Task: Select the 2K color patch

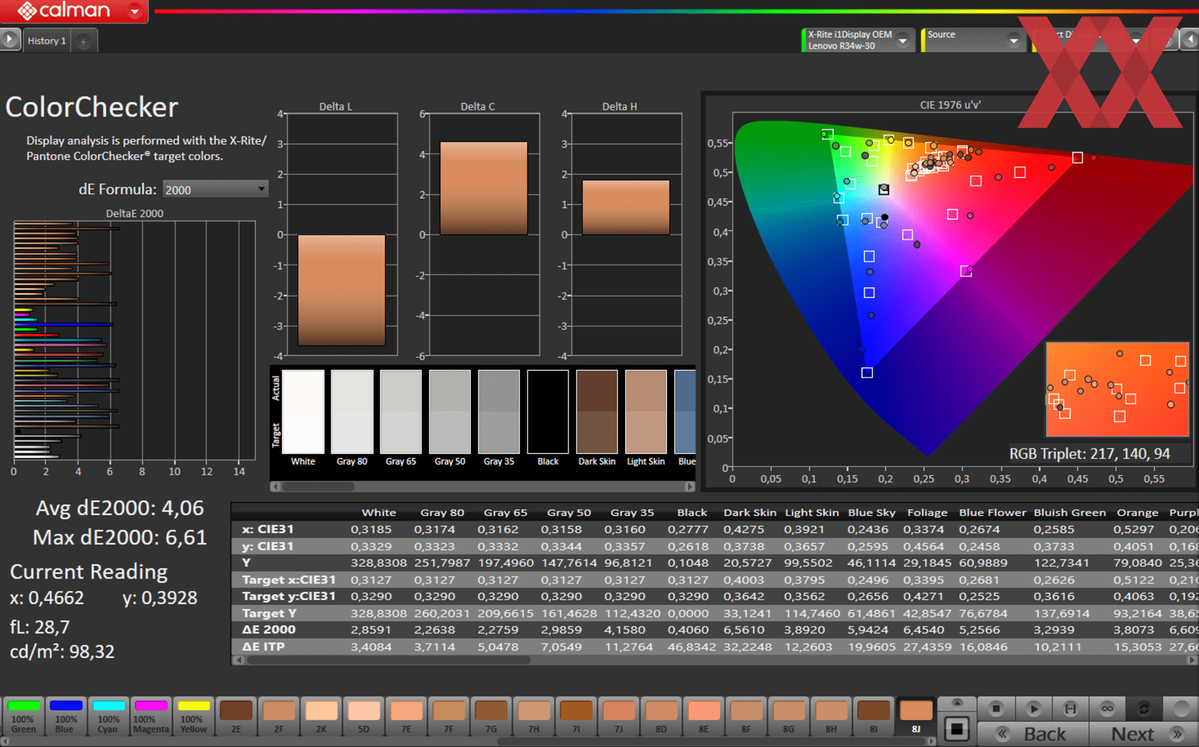Action: tap(321, 716)
